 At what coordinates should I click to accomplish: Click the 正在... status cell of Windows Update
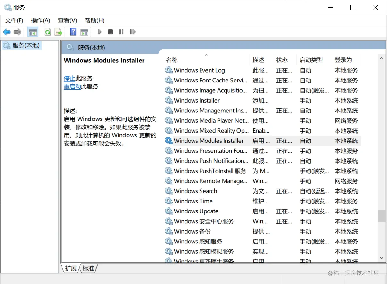[284, 211]
